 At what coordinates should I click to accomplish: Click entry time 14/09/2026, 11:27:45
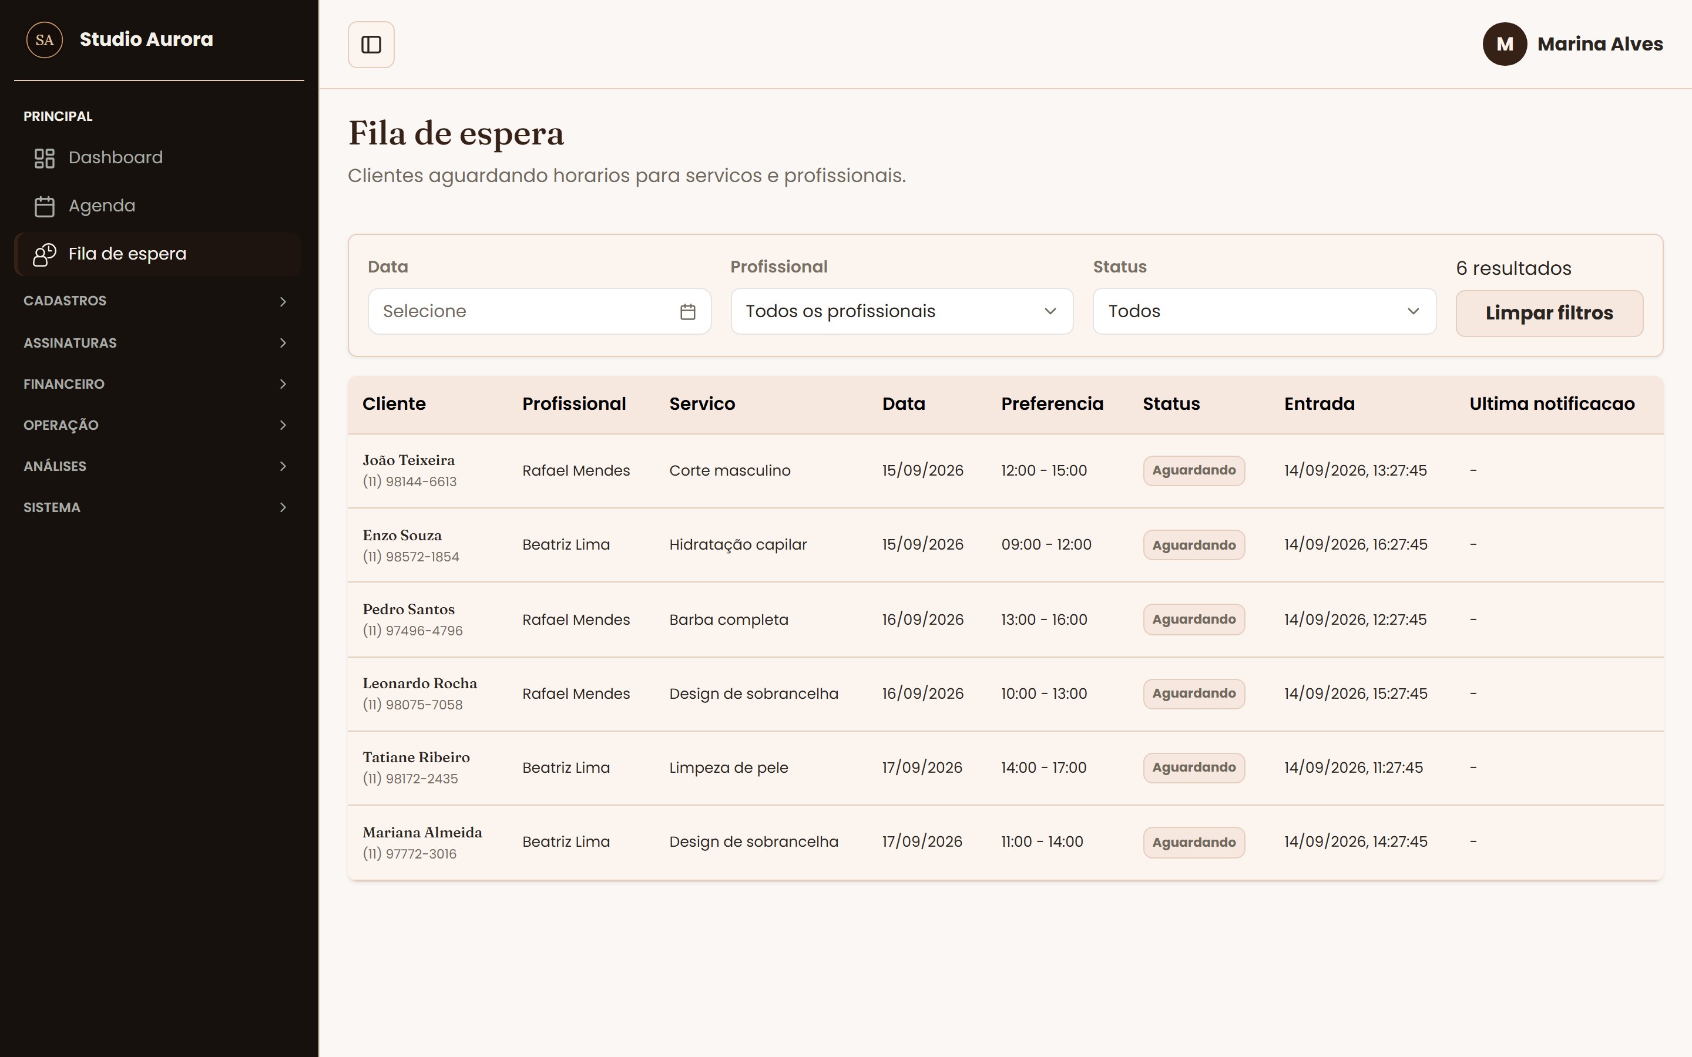(x=1353, y=767)
